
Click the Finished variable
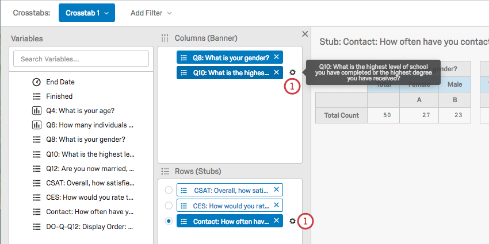(x=59, y=96)
